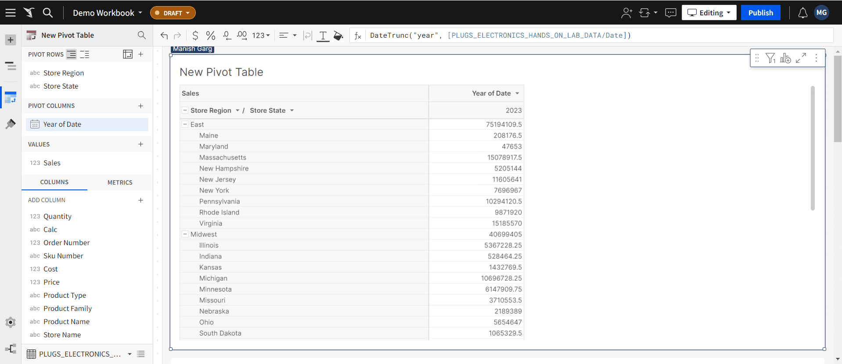Collapse the East region row group

[185, 125]
